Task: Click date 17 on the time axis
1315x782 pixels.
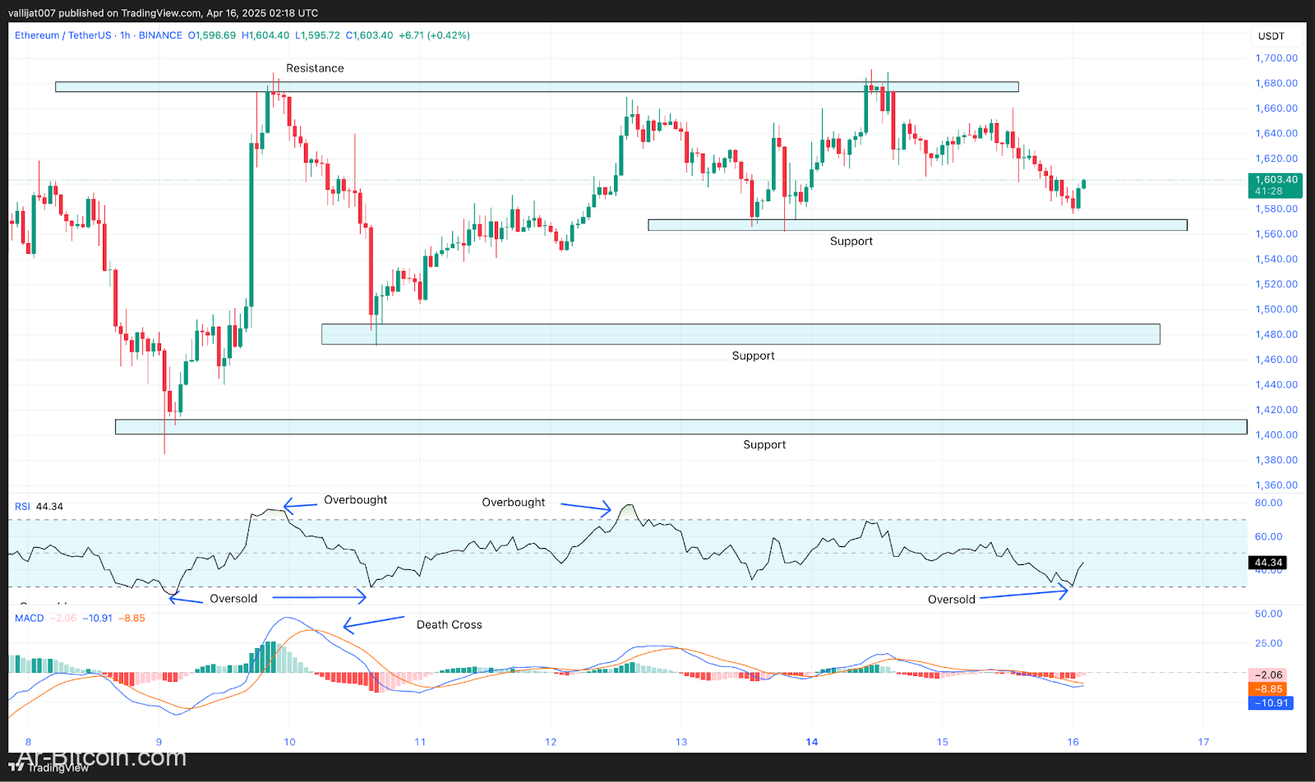Action: pos(1203,742)
